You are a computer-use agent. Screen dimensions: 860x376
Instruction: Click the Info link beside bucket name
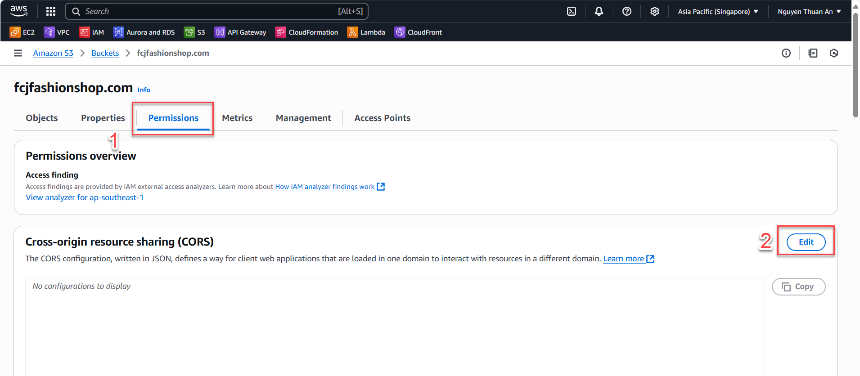(x=144, y=90)
